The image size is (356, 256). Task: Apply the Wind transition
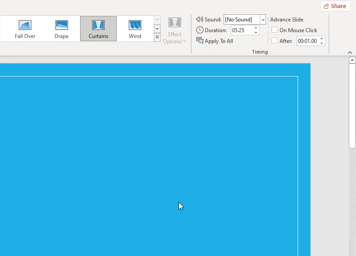coord(135,29)
